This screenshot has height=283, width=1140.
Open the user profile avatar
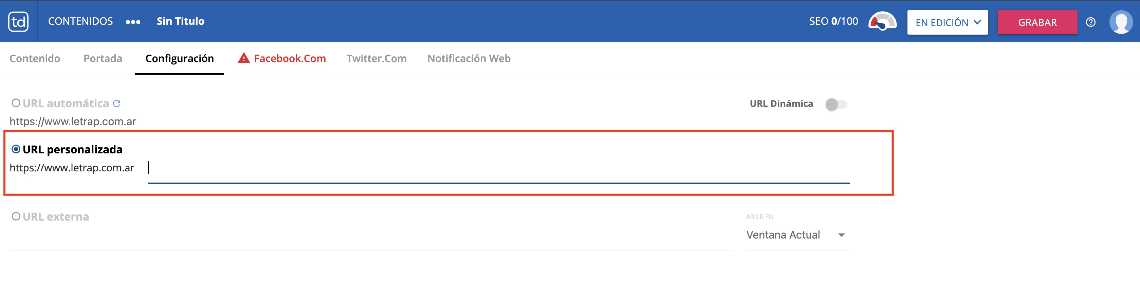coord(1121,22)
